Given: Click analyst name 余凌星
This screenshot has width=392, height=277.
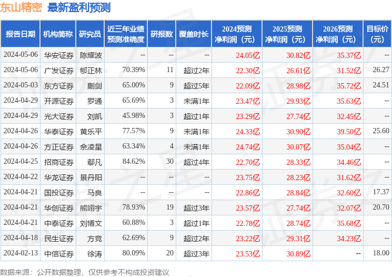Looking at the screenshot, I should click(91, 146).
